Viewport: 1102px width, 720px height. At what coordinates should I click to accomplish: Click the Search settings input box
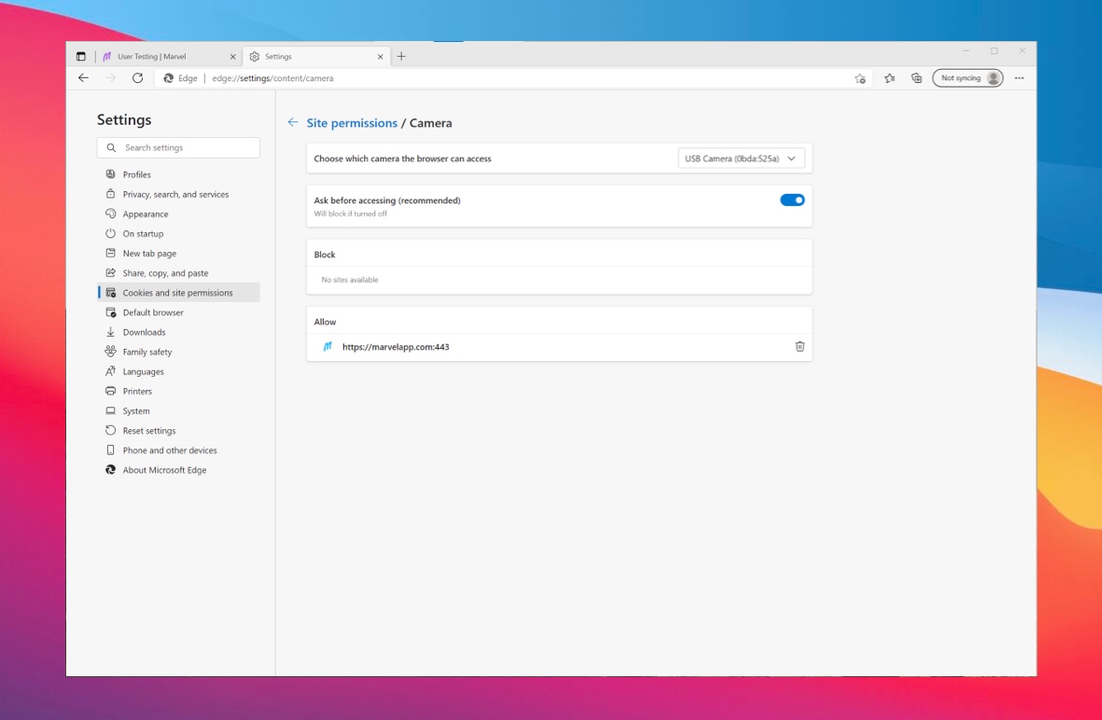(178, 147)
